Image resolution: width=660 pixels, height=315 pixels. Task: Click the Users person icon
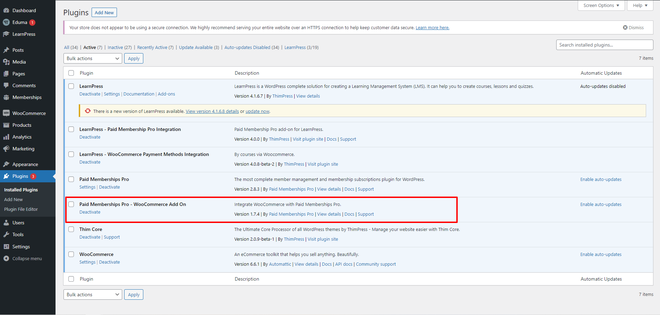pos(6,223)
